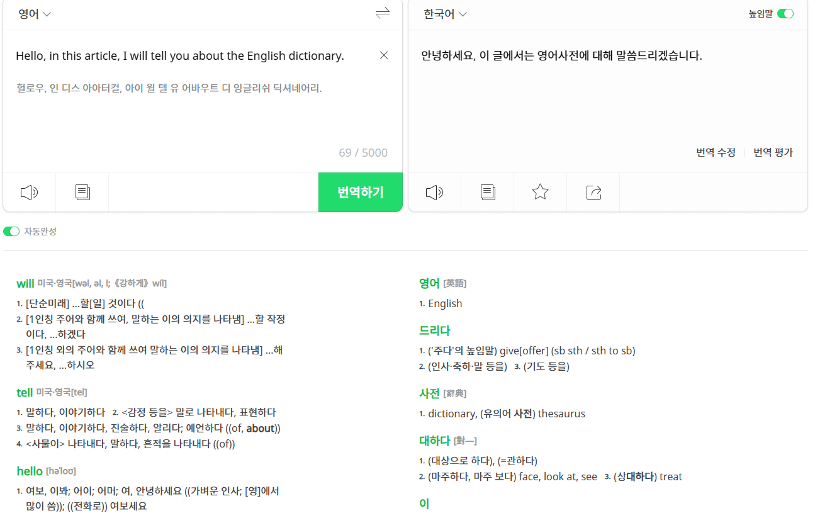Copy the Korean translation text
Screen dimensions: 815x513
487,192
